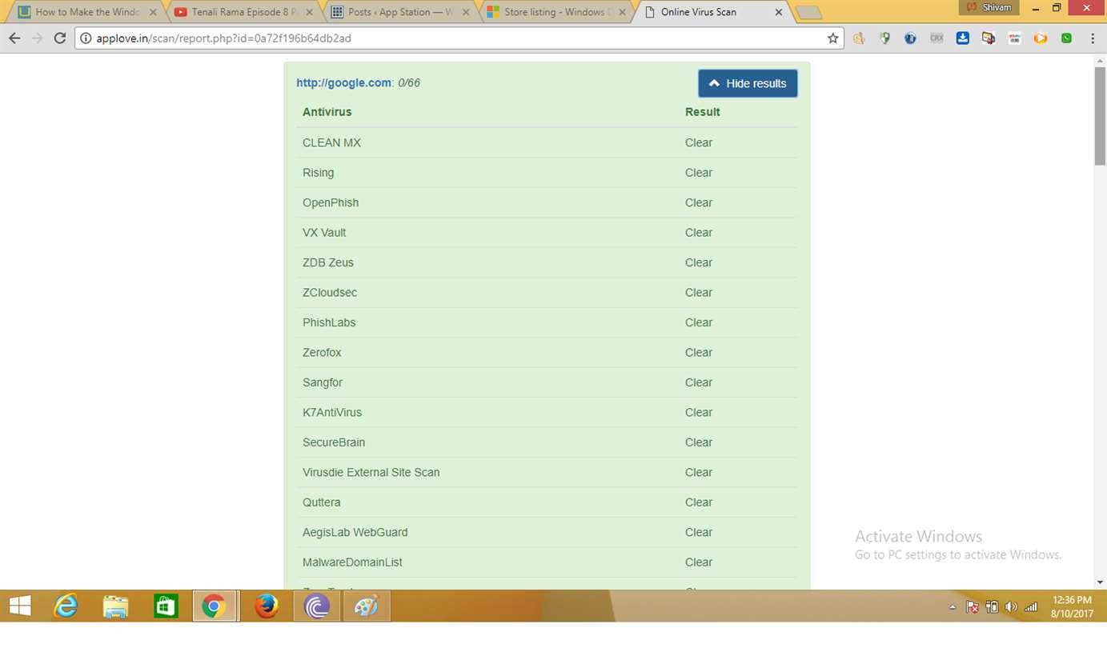Click the scrollbar down arrow
The width and height of the screenshot is (1107, 648).
1100,582
